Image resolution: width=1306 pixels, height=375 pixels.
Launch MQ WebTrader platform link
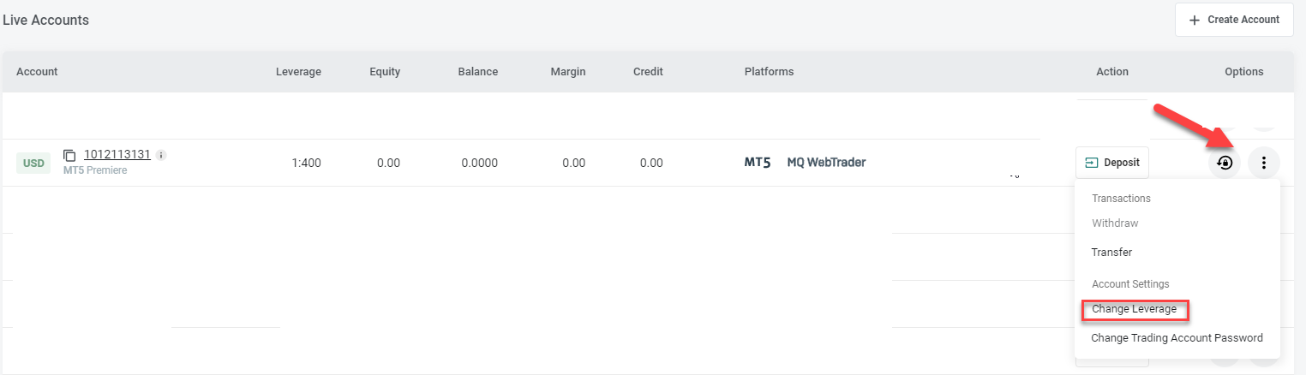coord(826,163)
